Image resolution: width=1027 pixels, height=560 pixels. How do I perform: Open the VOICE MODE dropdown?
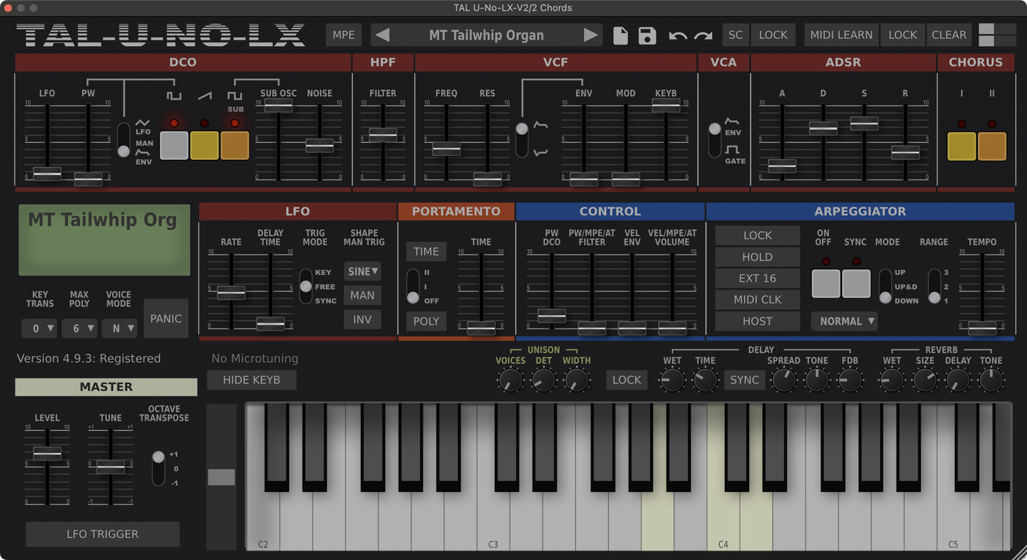pos(119,328)
